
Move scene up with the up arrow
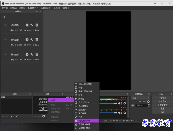coord(12,116)
